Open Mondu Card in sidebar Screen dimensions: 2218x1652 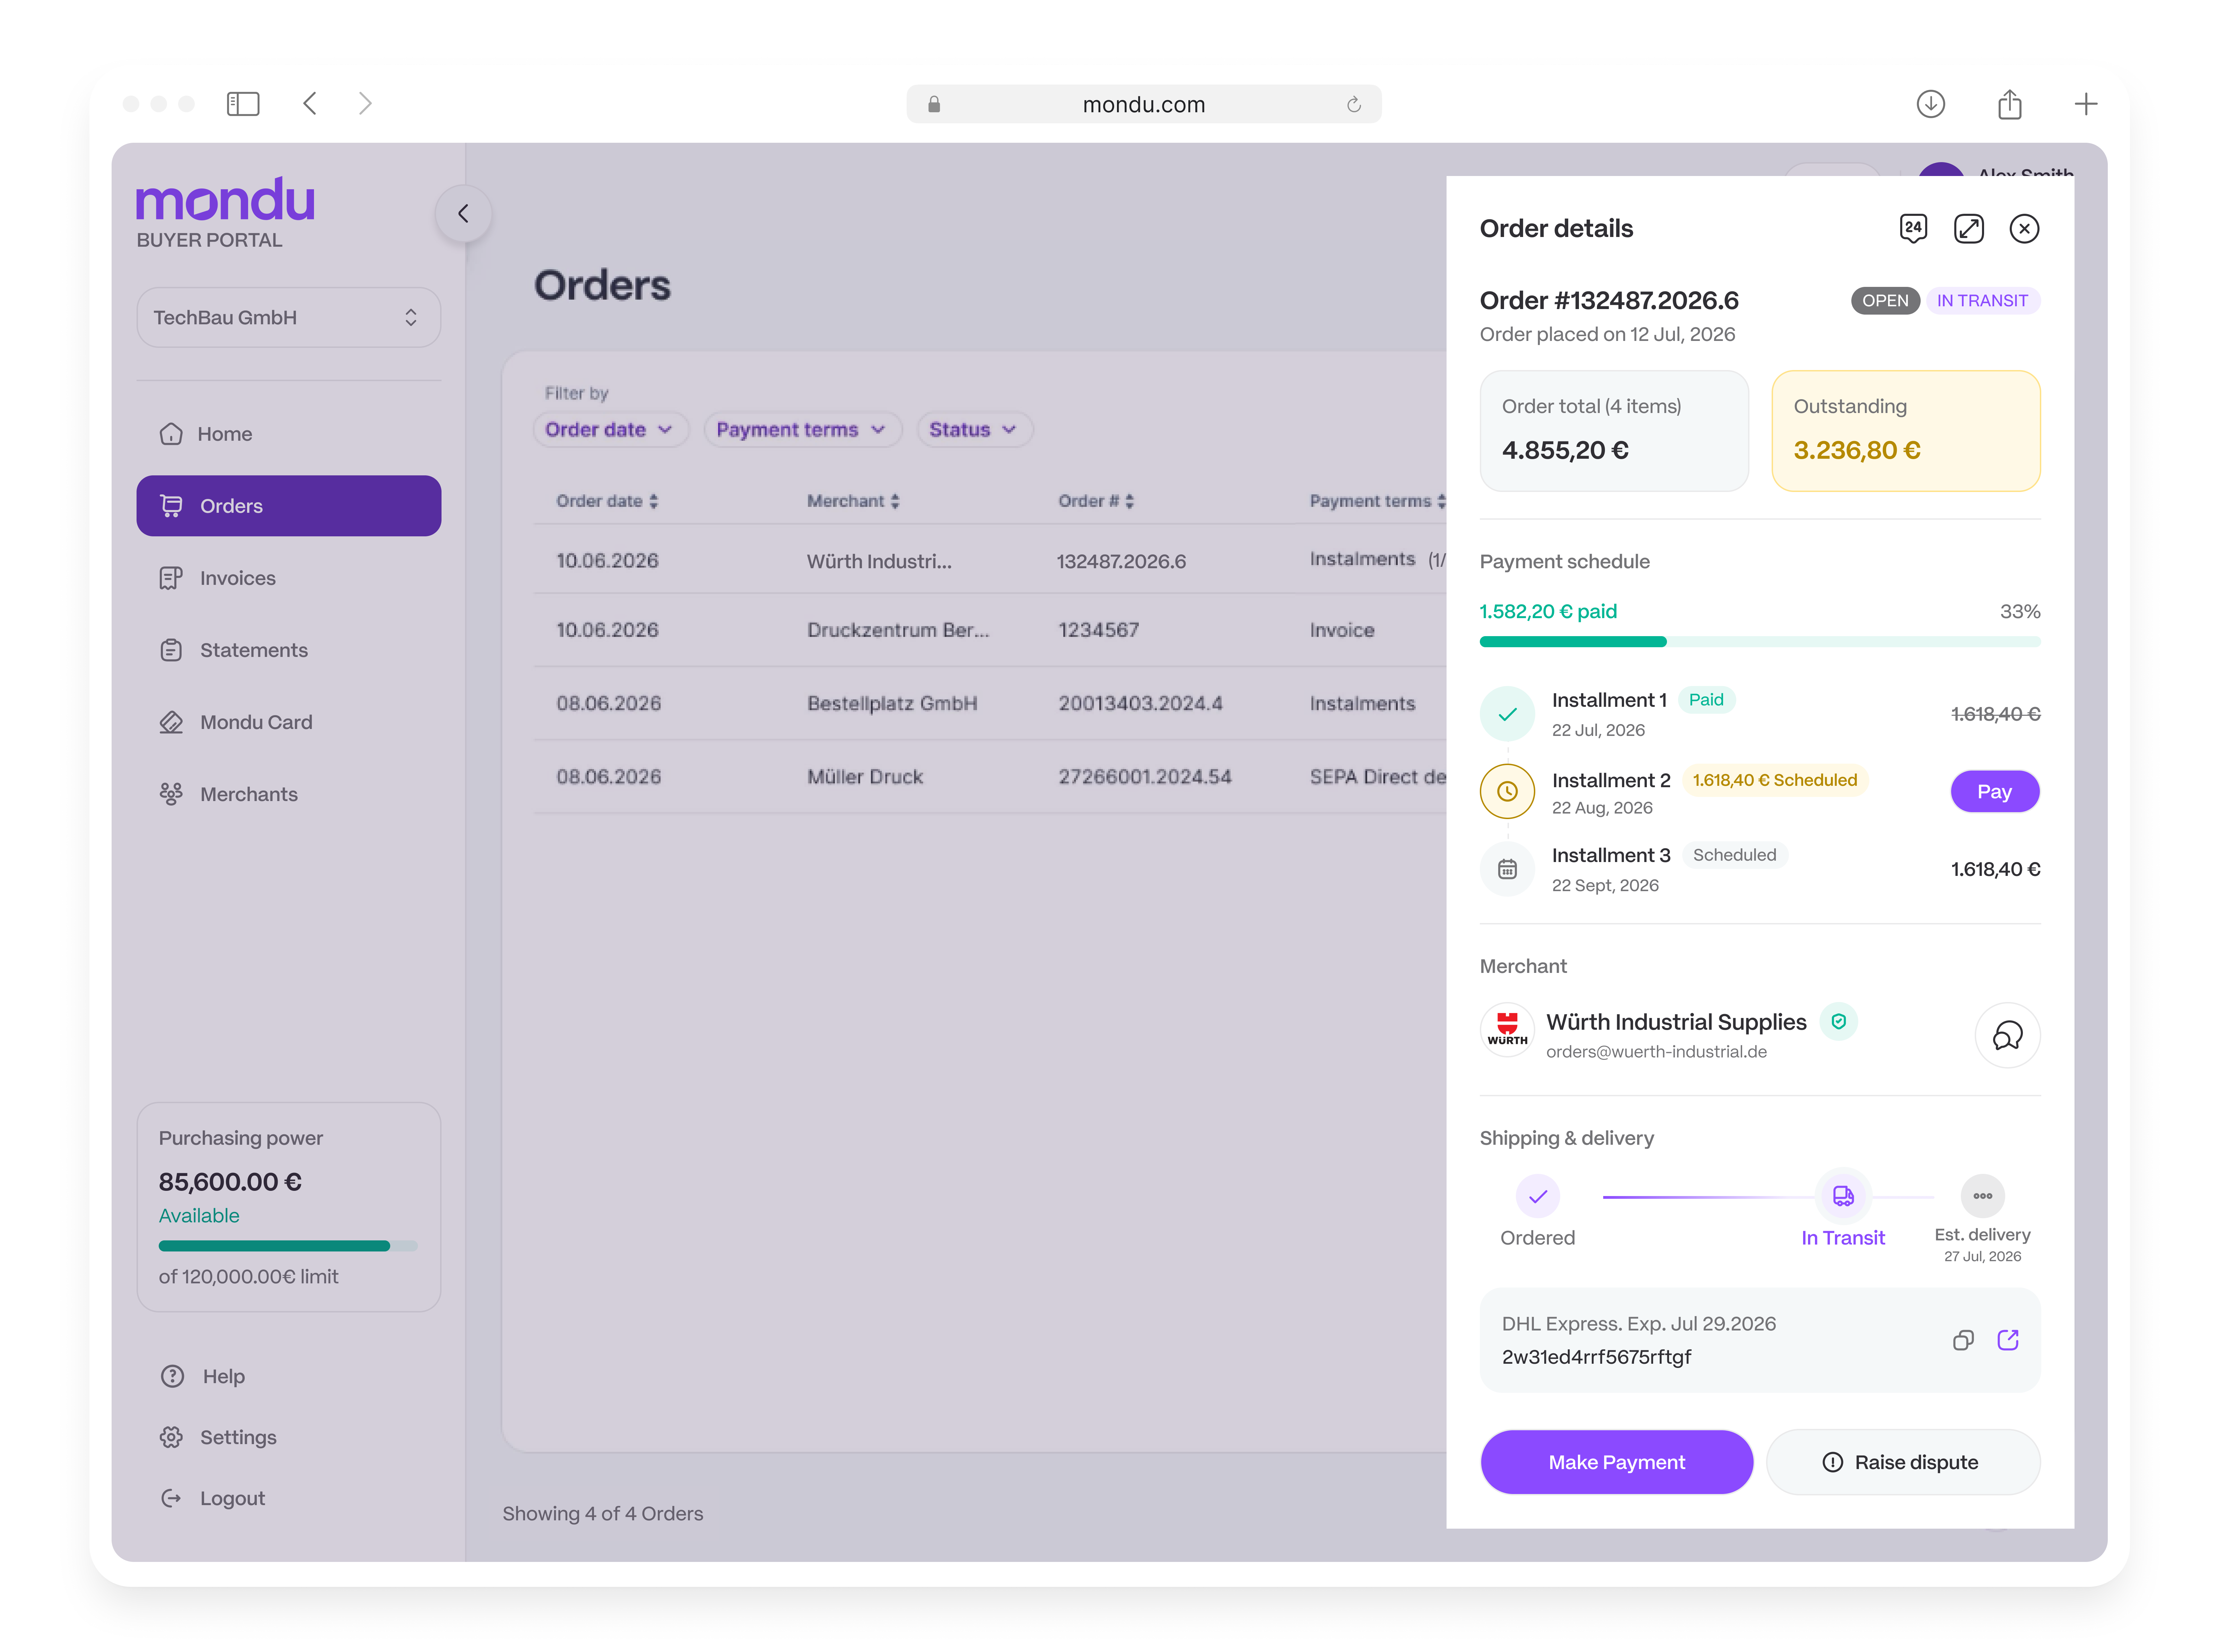[288, 722]
